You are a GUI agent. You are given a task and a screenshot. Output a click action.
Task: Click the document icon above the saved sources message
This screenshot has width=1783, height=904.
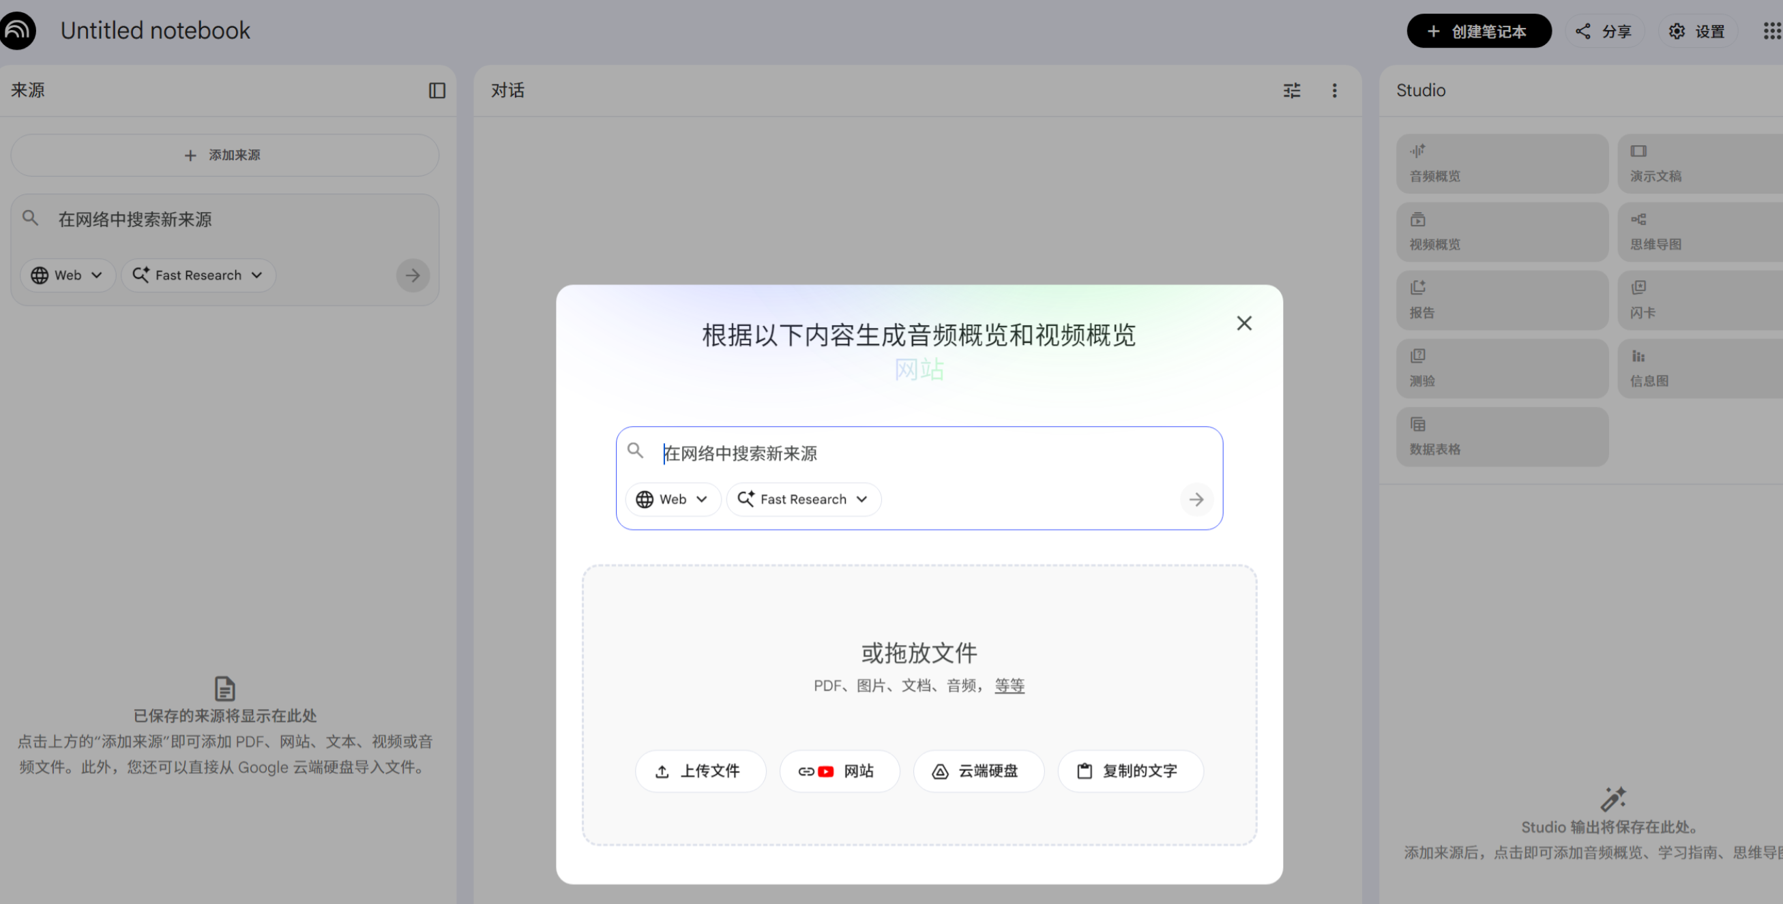point(224,688)
